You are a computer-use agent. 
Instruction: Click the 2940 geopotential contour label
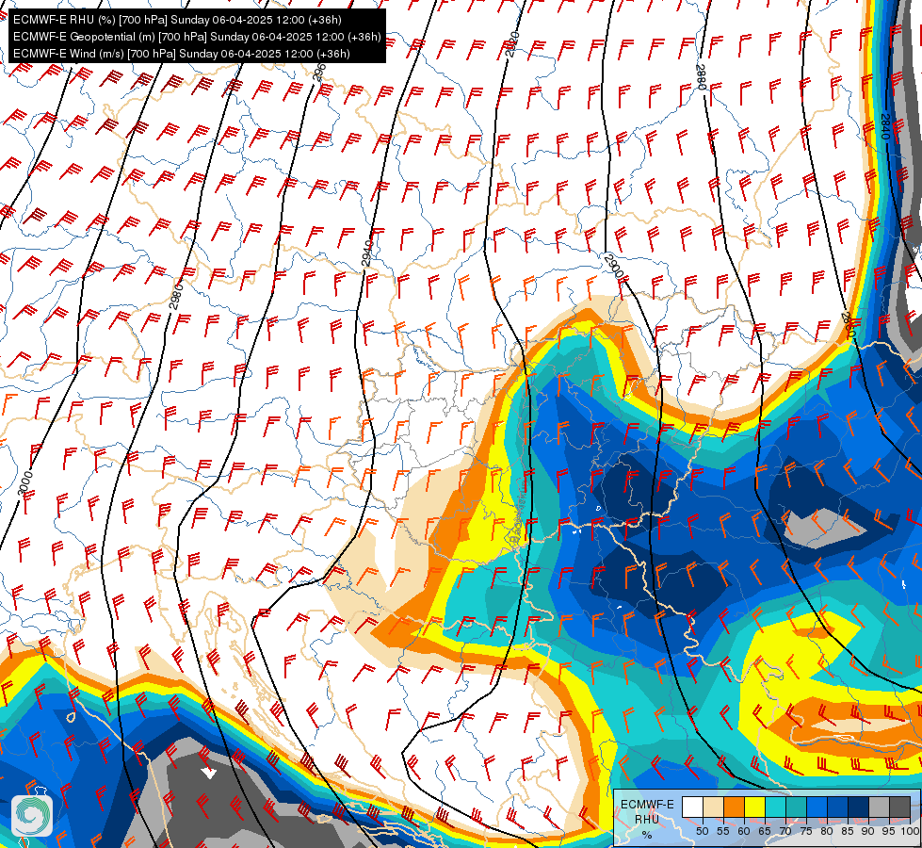pyautogui.click(x=367, y=253)
